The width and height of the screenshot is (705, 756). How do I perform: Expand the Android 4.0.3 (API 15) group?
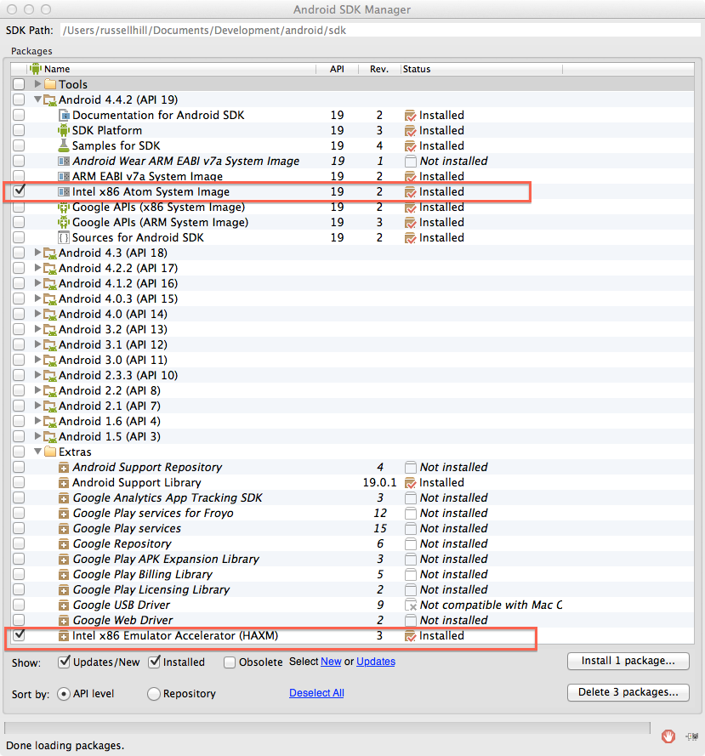click(37, 298)
